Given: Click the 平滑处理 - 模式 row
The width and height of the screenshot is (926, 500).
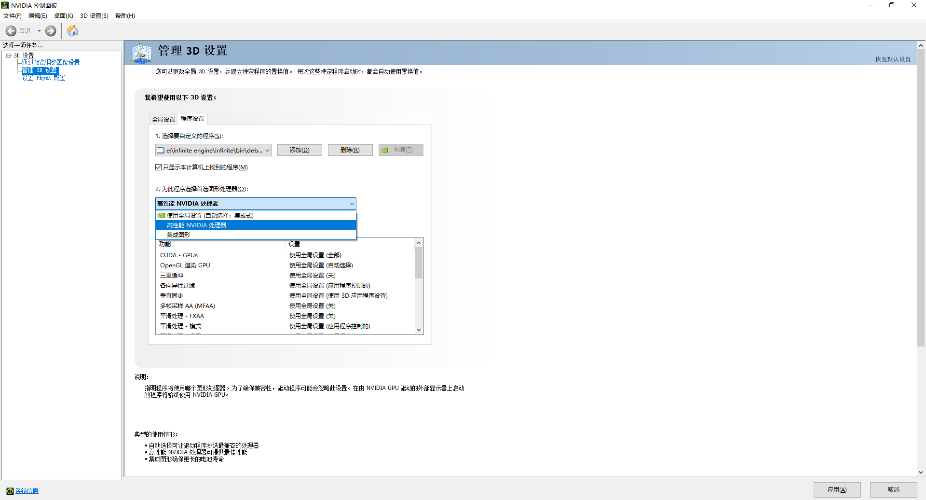Looking at the screenshot, I should tap(286, 326).
